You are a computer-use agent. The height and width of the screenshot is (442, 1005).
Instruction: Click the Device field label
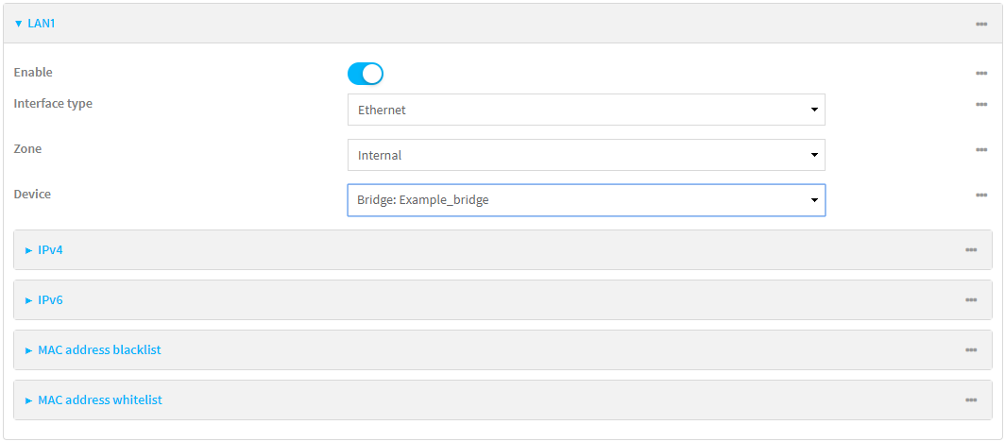coord(32,195)
